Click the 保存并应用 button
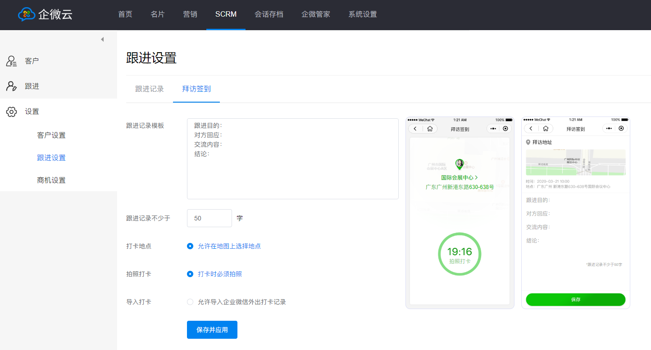The image size is (651, 350). pos(212,330)
